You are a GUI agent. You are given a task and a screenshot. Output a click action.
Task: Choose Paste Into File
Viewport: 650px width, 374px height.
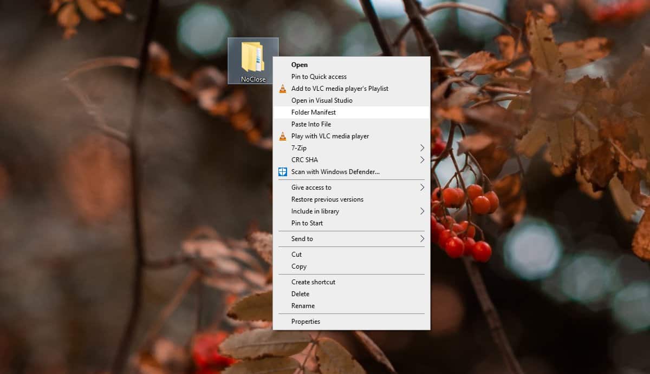pos(352,124)
